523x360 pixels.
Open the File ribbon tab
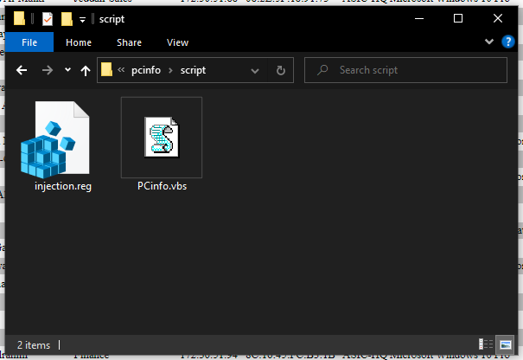(x=29, y=42)
